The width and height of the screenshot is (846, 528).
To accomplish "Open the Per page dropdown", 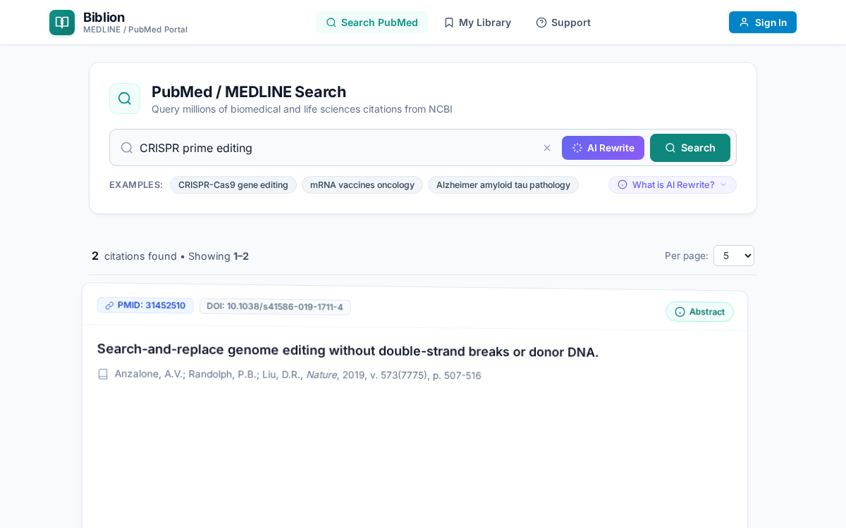I will (734, 256).
